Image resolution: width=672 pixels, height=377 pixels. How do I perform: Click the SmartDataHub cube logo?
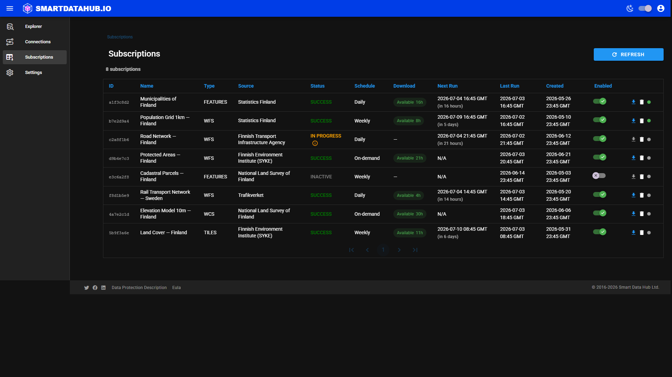click(x=28, y=8)
